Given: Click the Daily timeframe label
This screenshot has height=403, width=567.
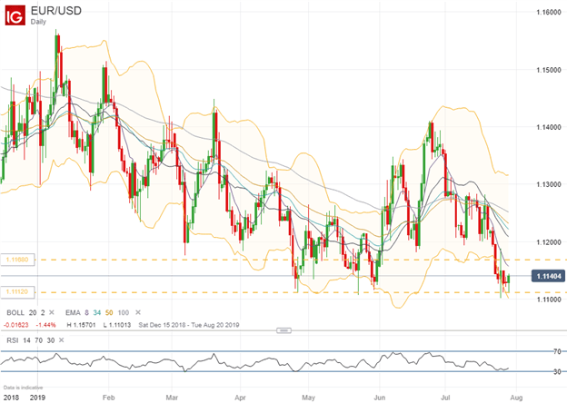Looking at the screenshot, I should point(38,22).
